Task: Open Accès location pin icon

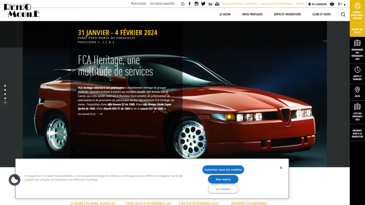Action: click(357, 90)
